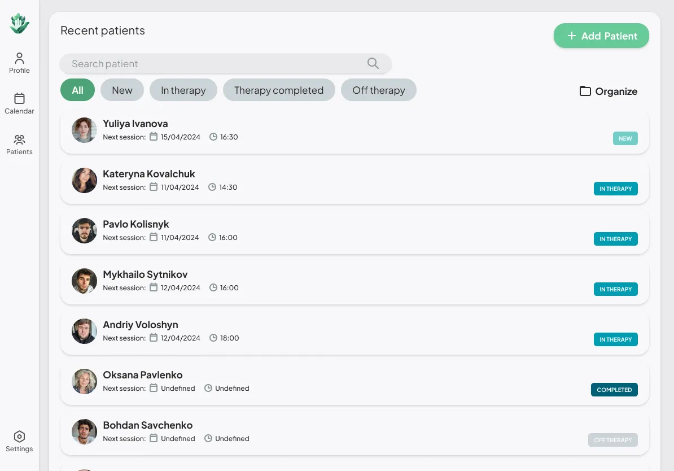
Task: Click IN THERAPY badge for Andriy Voloshyn
Action: (615, 339)
